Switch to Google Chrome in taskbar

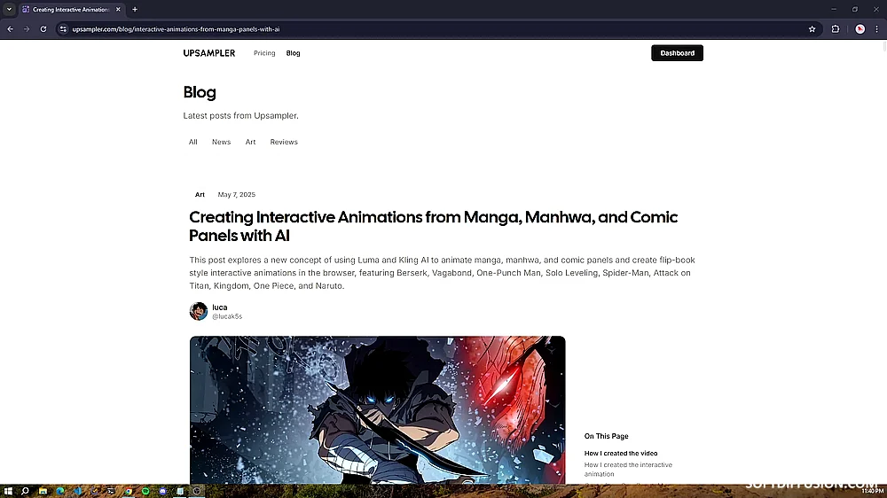click(129, 491)
